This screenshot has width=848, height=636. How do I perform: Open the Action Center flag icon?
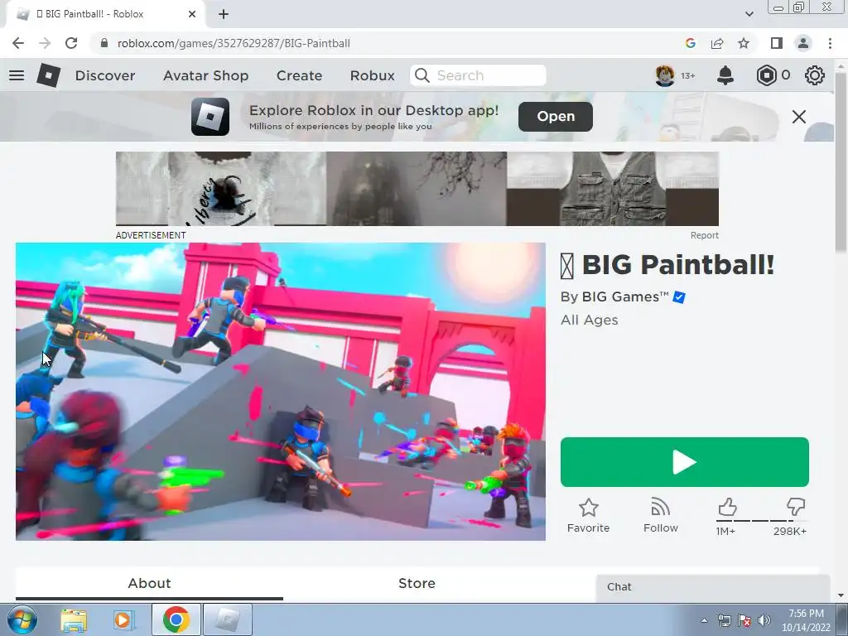(x=744, y=620)
